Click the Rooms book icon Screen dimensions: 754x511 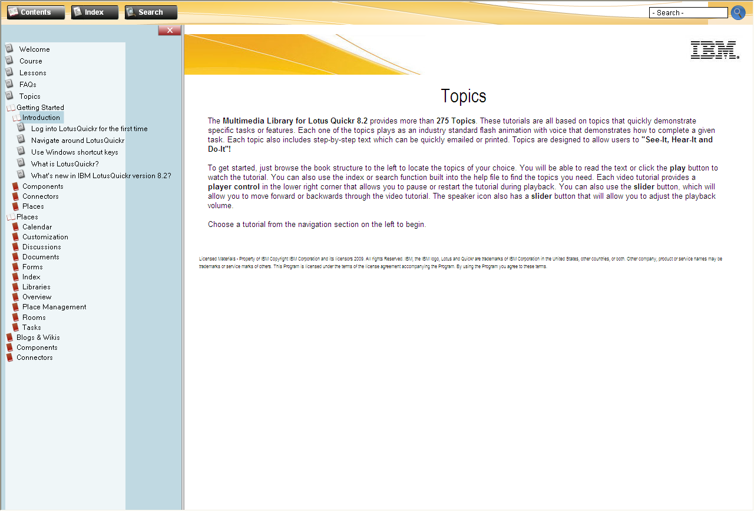[16, 318]
